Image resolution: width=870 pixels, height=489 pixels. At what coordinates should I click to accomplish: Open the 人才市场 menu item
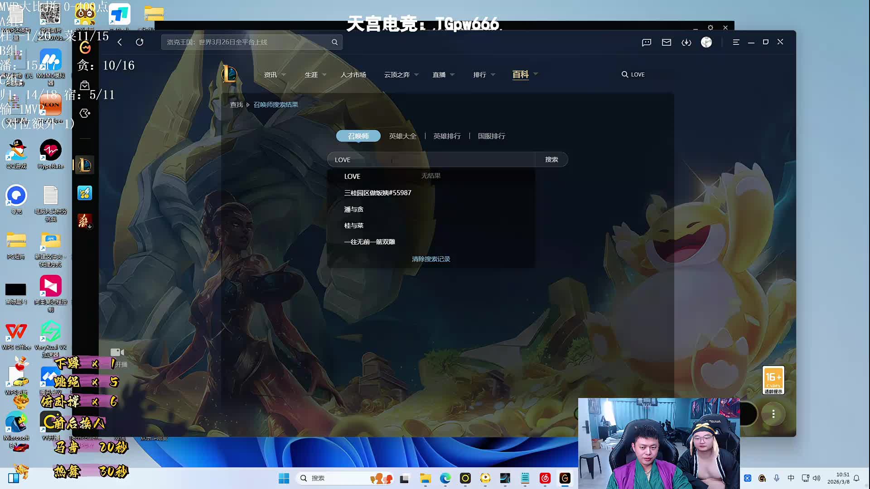(x=353, y=75)
